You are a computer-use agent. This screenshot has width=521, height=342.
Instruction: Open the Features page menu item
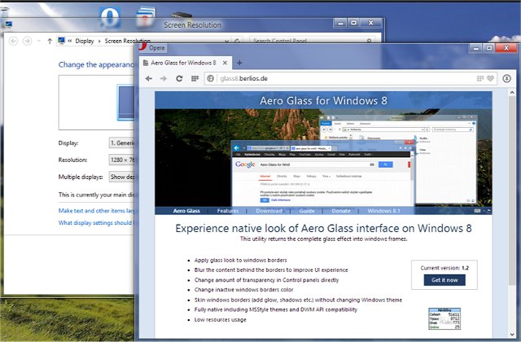(x=228, y=211)
